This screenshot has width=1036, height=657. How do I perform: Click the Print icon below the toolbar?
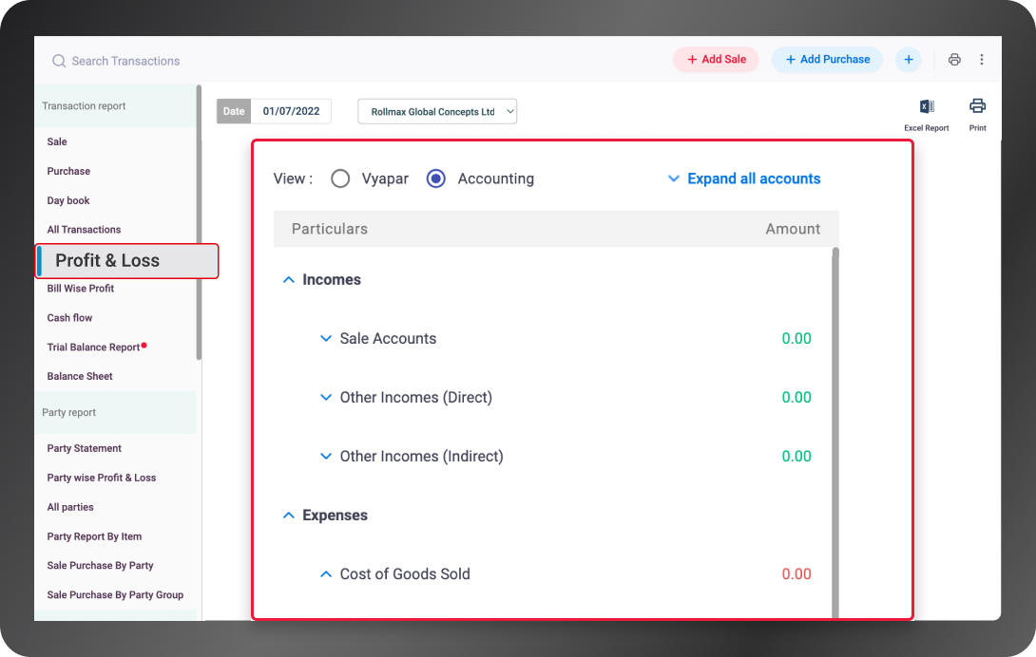[x=977, y=105]
